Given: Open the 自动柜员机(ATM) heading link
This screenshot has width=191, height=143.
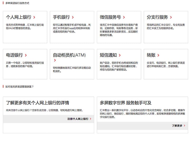Looking at the screenshot, I should click(x=69, y=55).
